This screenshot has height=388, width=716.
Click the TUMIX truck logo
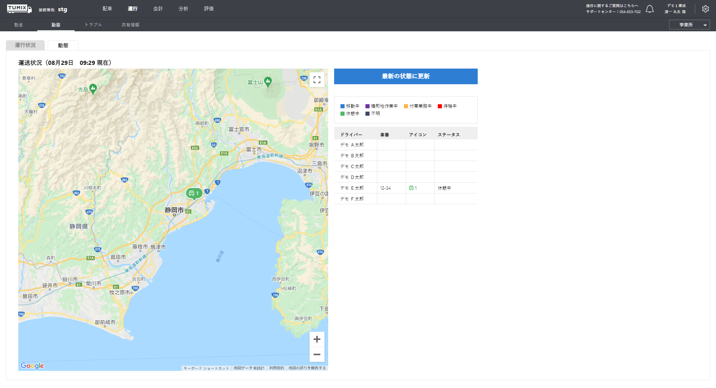coord(19,9)
